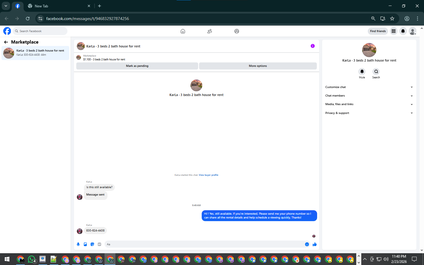424x265 pixels.
Task: Click the taskbar clock showing 11:40 PM
Action: 399,259
